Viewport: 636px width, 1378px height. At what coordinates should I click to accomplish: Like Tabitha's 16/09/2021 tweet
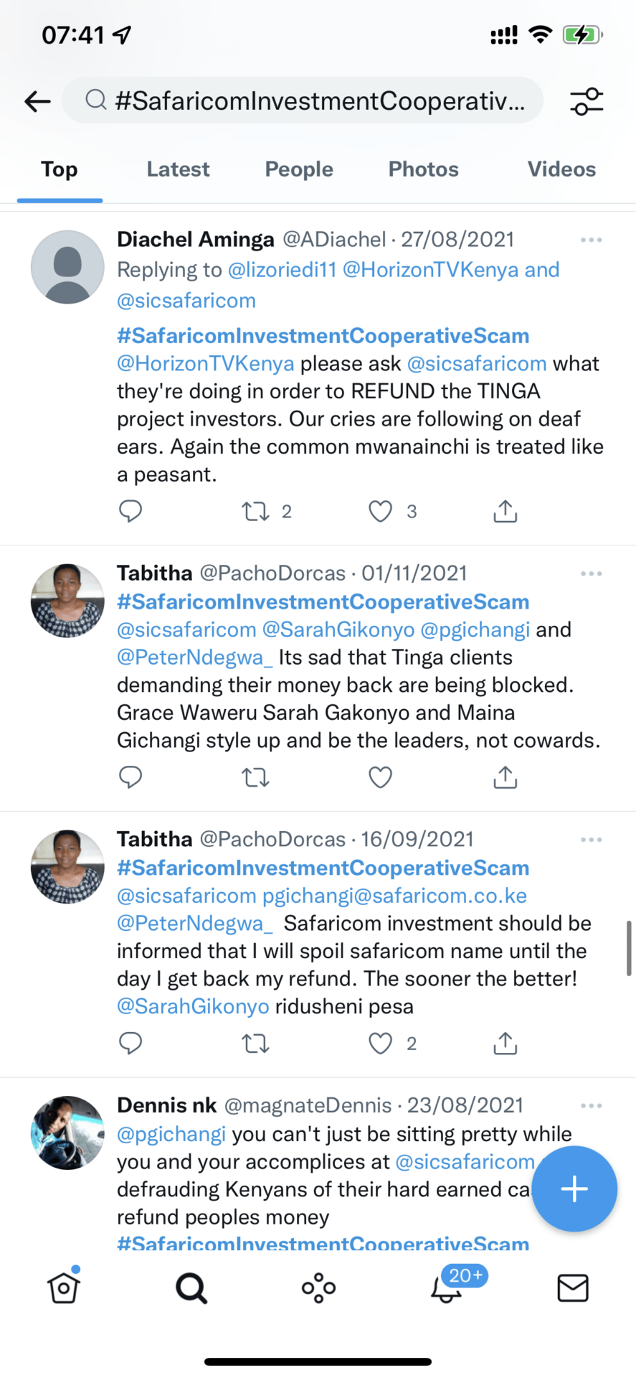380,1044
